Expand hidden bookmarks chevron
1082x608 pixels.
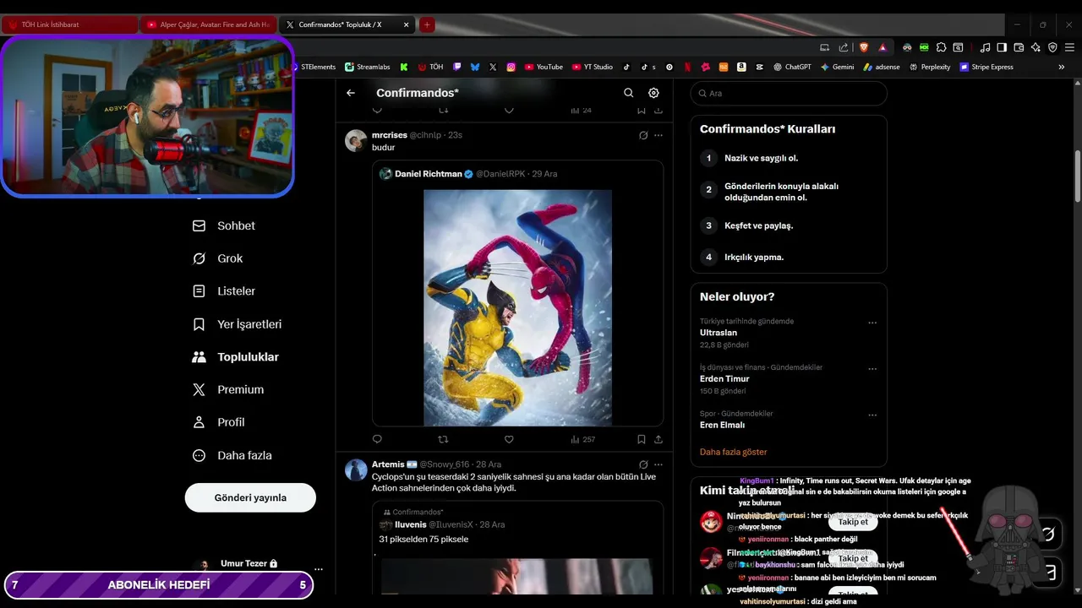(x=1062, y=67)
